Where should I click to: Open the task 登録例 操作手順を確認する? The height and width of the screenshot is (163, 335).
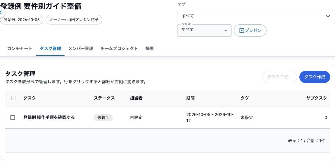(49, 117)
